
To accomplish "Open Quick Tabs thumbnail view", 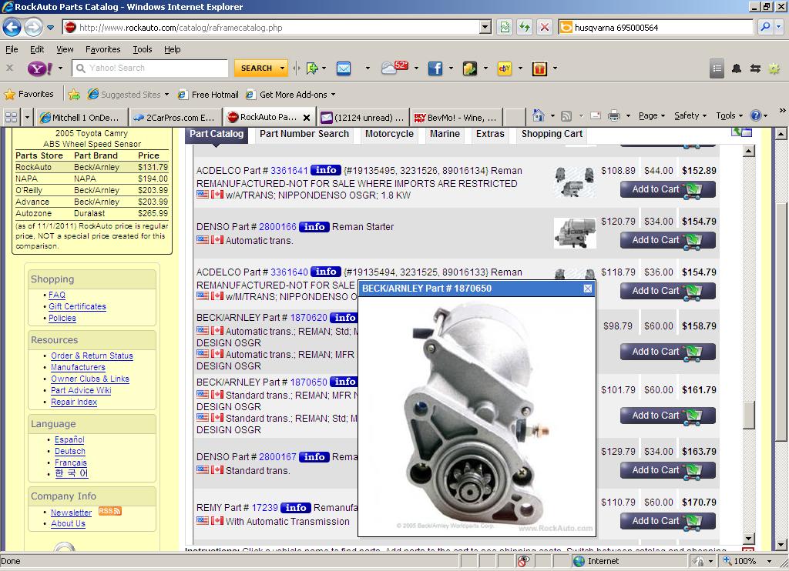I will click(11, 117).
